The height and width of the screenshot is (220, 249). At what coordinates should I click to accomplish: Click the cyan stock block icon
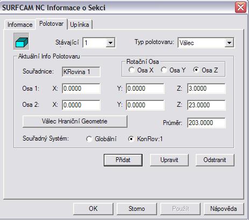coord(22,41)
